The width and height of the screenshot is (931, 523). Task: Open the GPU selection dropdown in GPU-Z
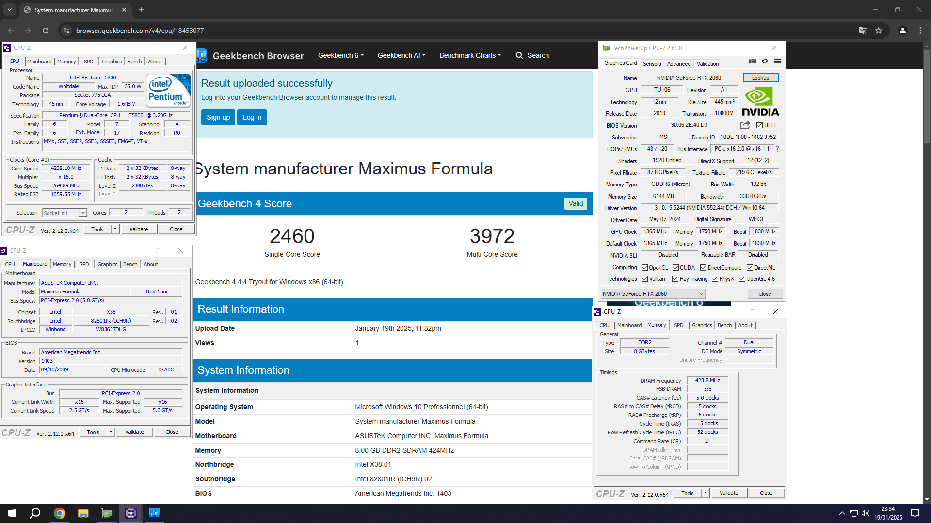tap(653, 294)
